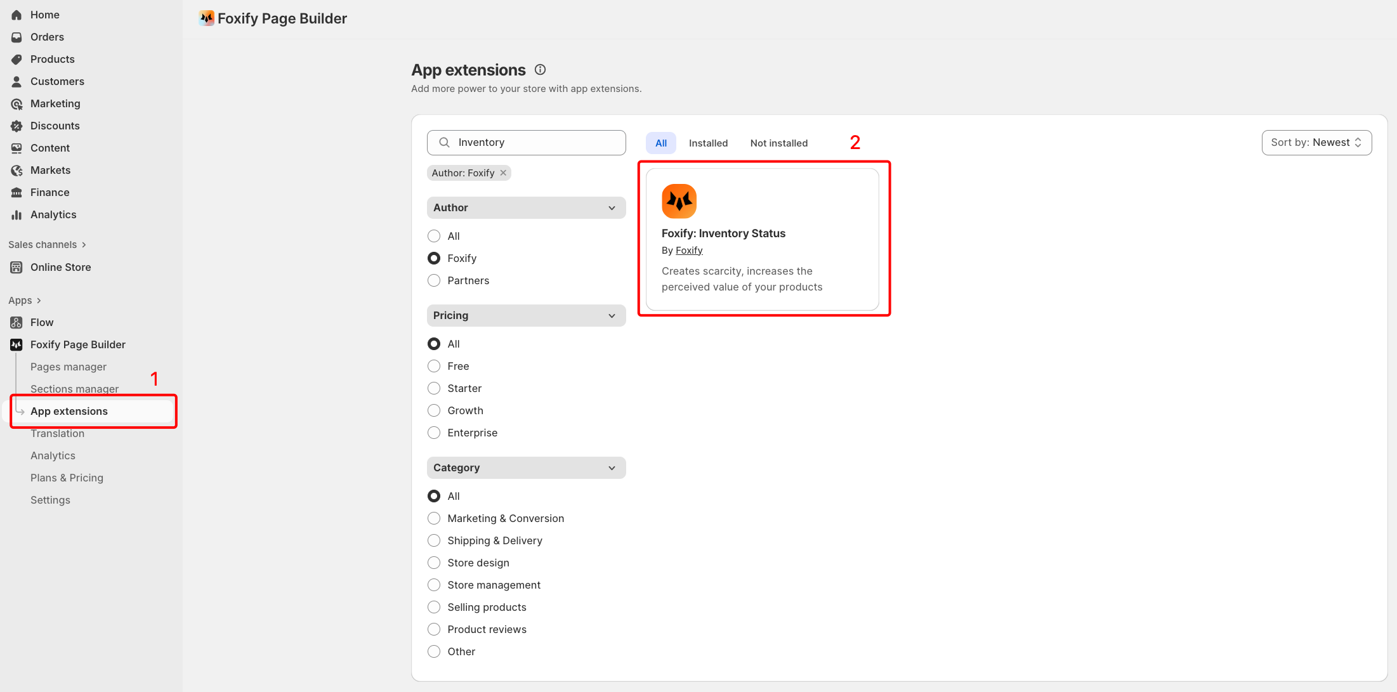1397x692 pixels.
Task: Click the Discounts badge icon
Action: point(16,126)
